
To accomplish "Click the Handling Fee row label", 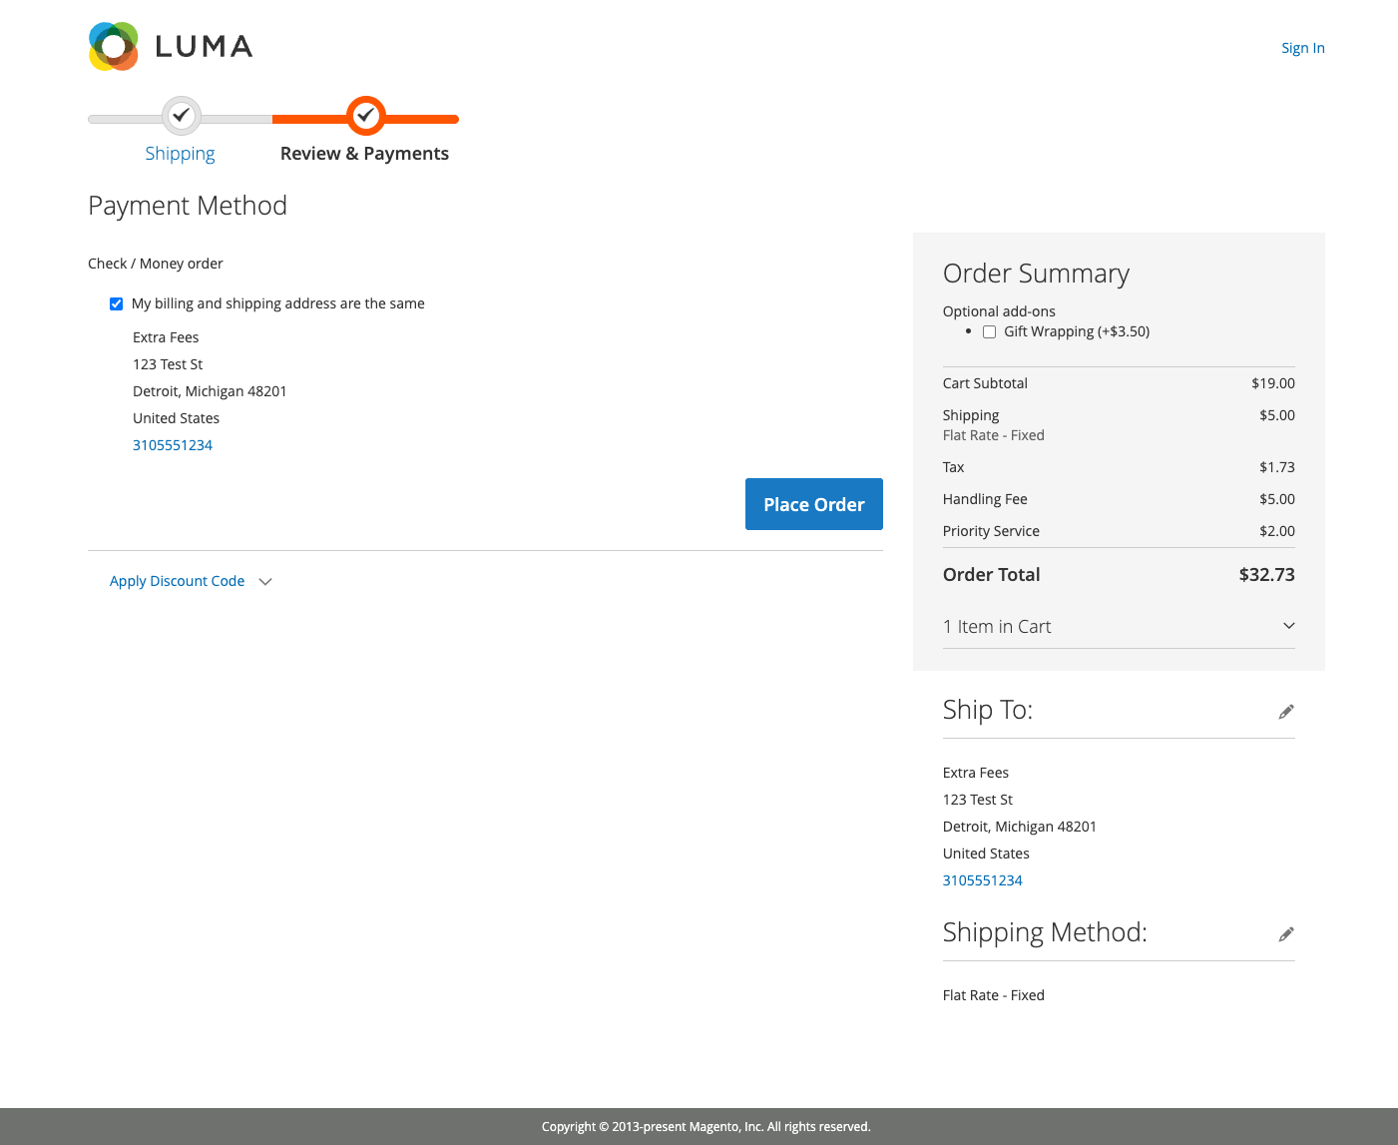I will coord(985,499).
